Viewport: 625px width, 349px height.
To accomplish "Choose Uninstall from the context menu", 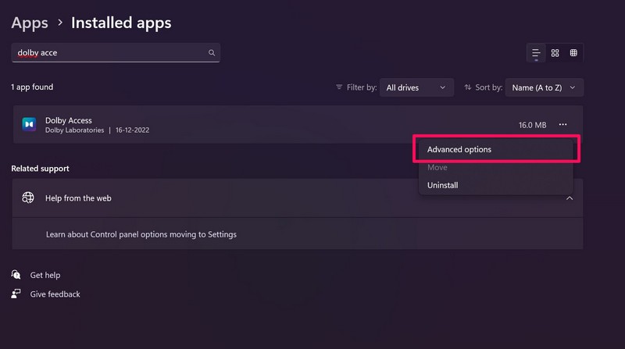I will point(442,185).
